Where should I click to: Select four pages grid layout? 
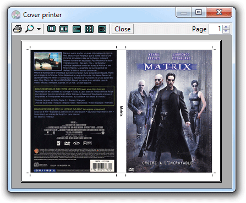point(89,29)
